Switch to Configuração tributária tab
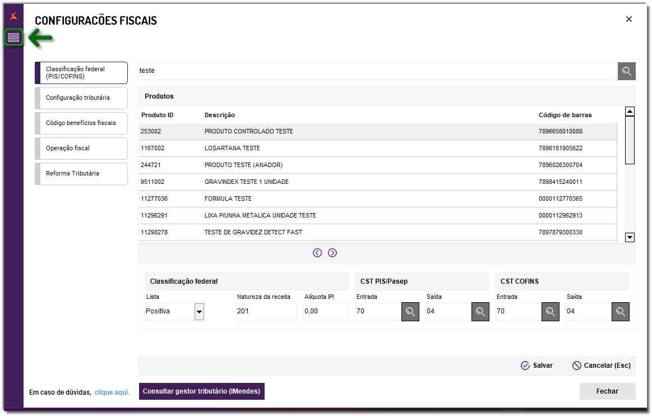This screenshot has height=416, width=652. point(81,98)
